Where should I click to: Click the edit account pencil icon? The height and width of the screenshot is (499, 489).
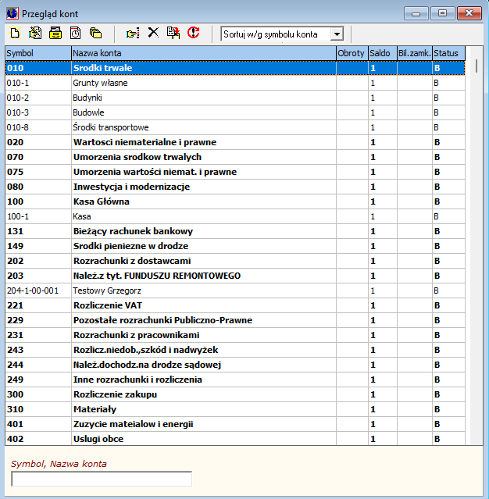point(35,33)
